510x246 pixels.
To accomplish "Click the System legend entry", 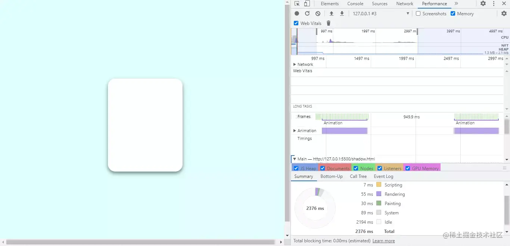I will tap(391, 213).
